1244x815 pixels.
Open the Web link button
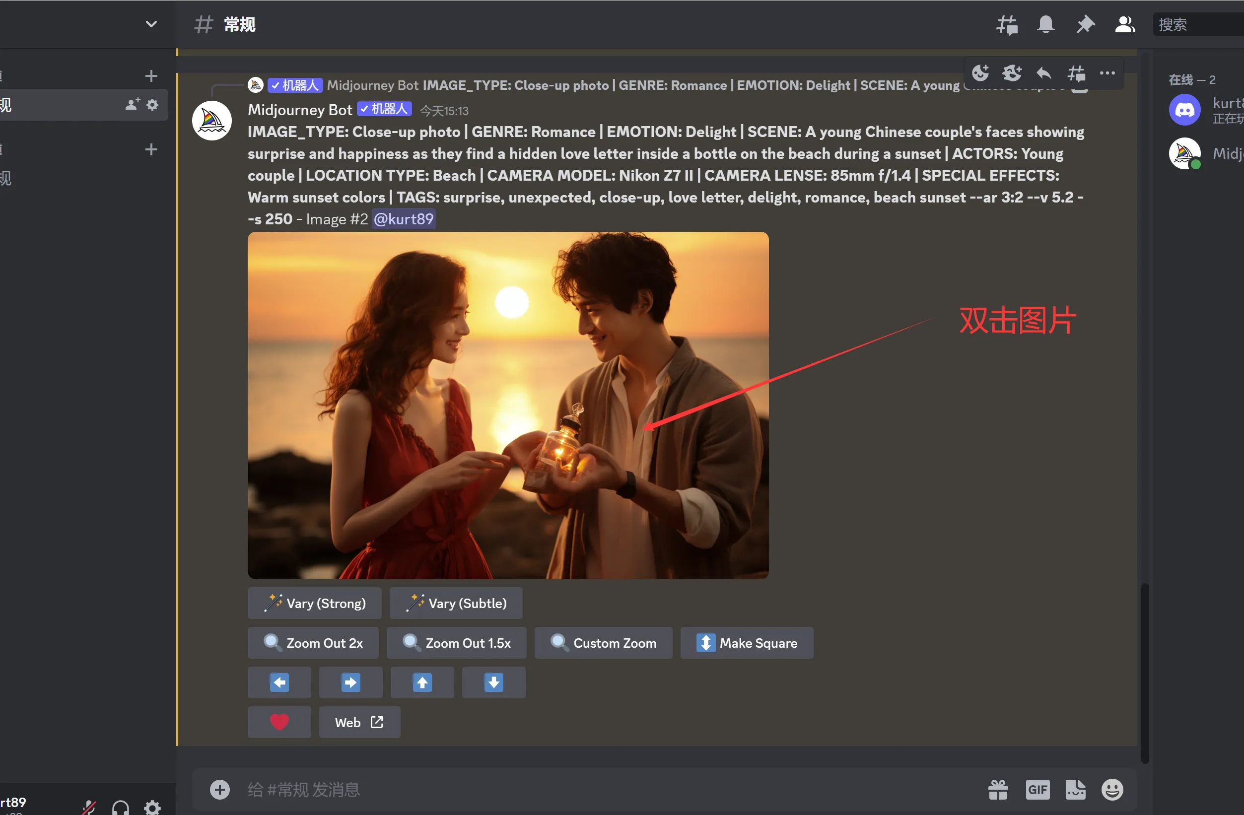tap(359, 723)
